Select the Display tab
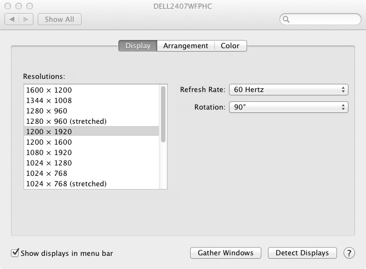Screen dimensions: 366x269 138,45
